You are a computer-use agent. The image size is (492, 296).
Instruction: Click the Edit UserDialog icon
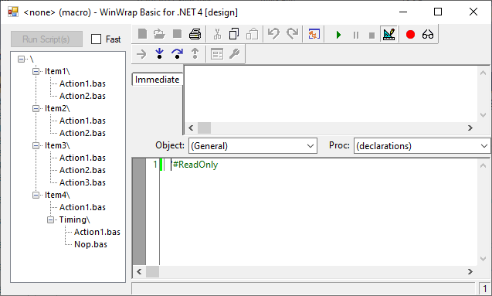pyautogui.click(x=217, y=54)
